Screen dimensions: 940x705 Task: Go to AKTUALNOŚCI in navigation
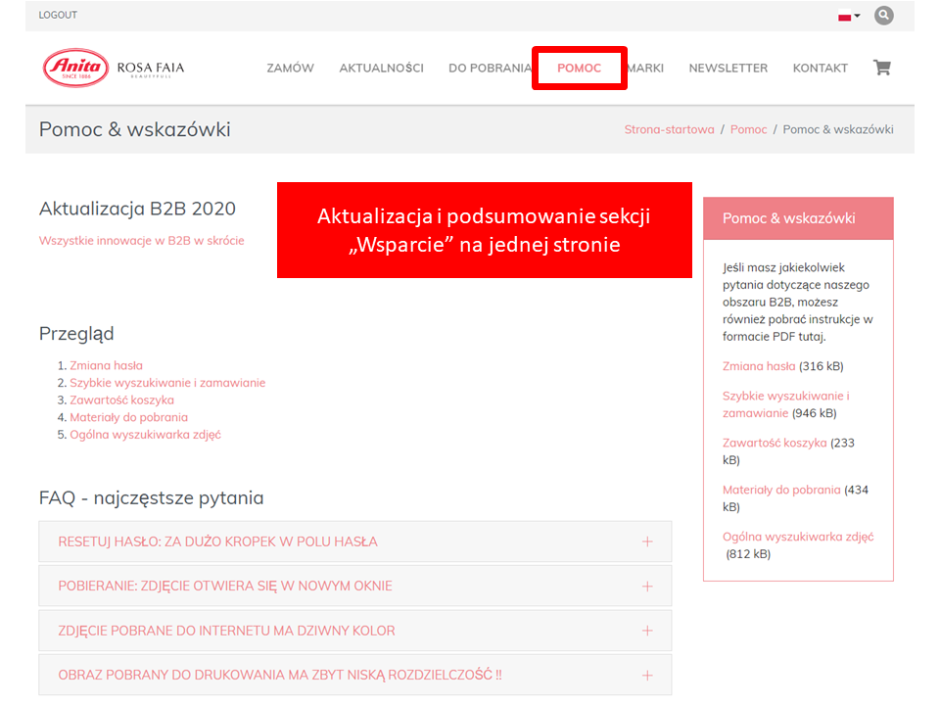(381, 68)
